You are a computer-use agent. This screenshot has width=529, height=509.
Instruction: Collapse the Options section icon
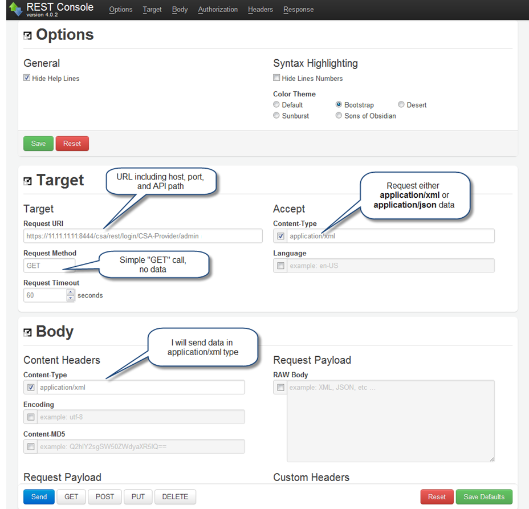tap(27, 35)
